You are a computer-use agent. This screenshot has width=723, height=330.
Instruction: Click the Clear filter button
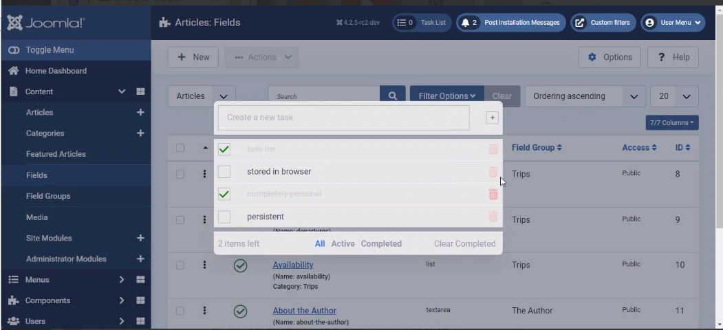(502, 96)
